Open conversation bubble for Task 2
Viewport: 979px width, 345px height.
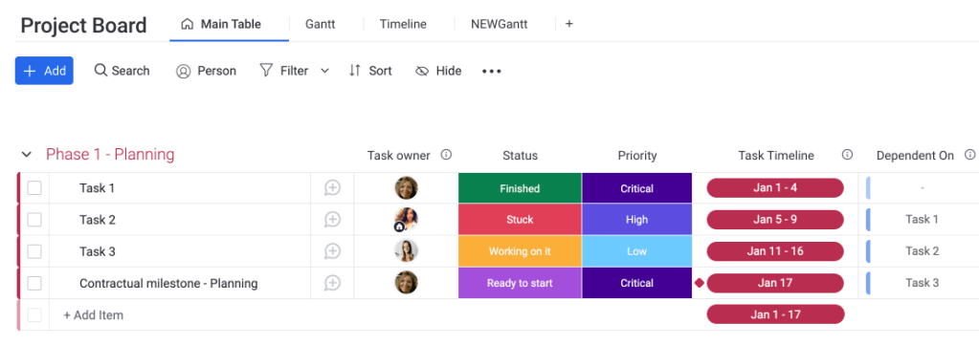332,220
